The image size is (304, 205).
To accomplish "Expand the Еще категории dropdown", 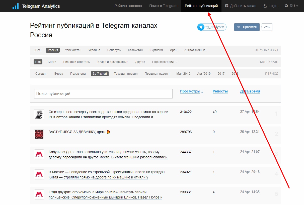I will point(164,62).
